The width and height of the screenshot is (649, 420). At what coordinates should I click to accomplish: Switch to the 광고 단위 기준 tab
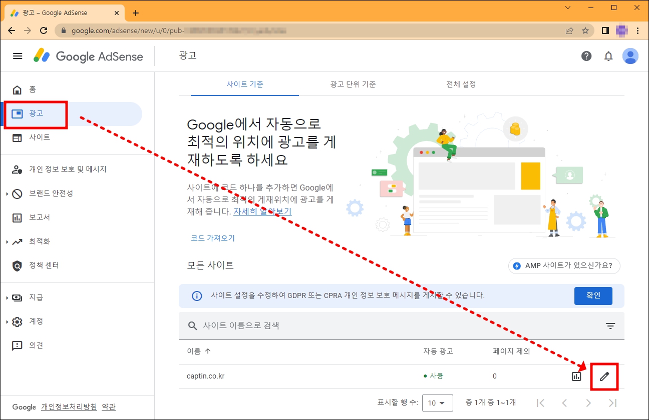(x=353, y=84)
